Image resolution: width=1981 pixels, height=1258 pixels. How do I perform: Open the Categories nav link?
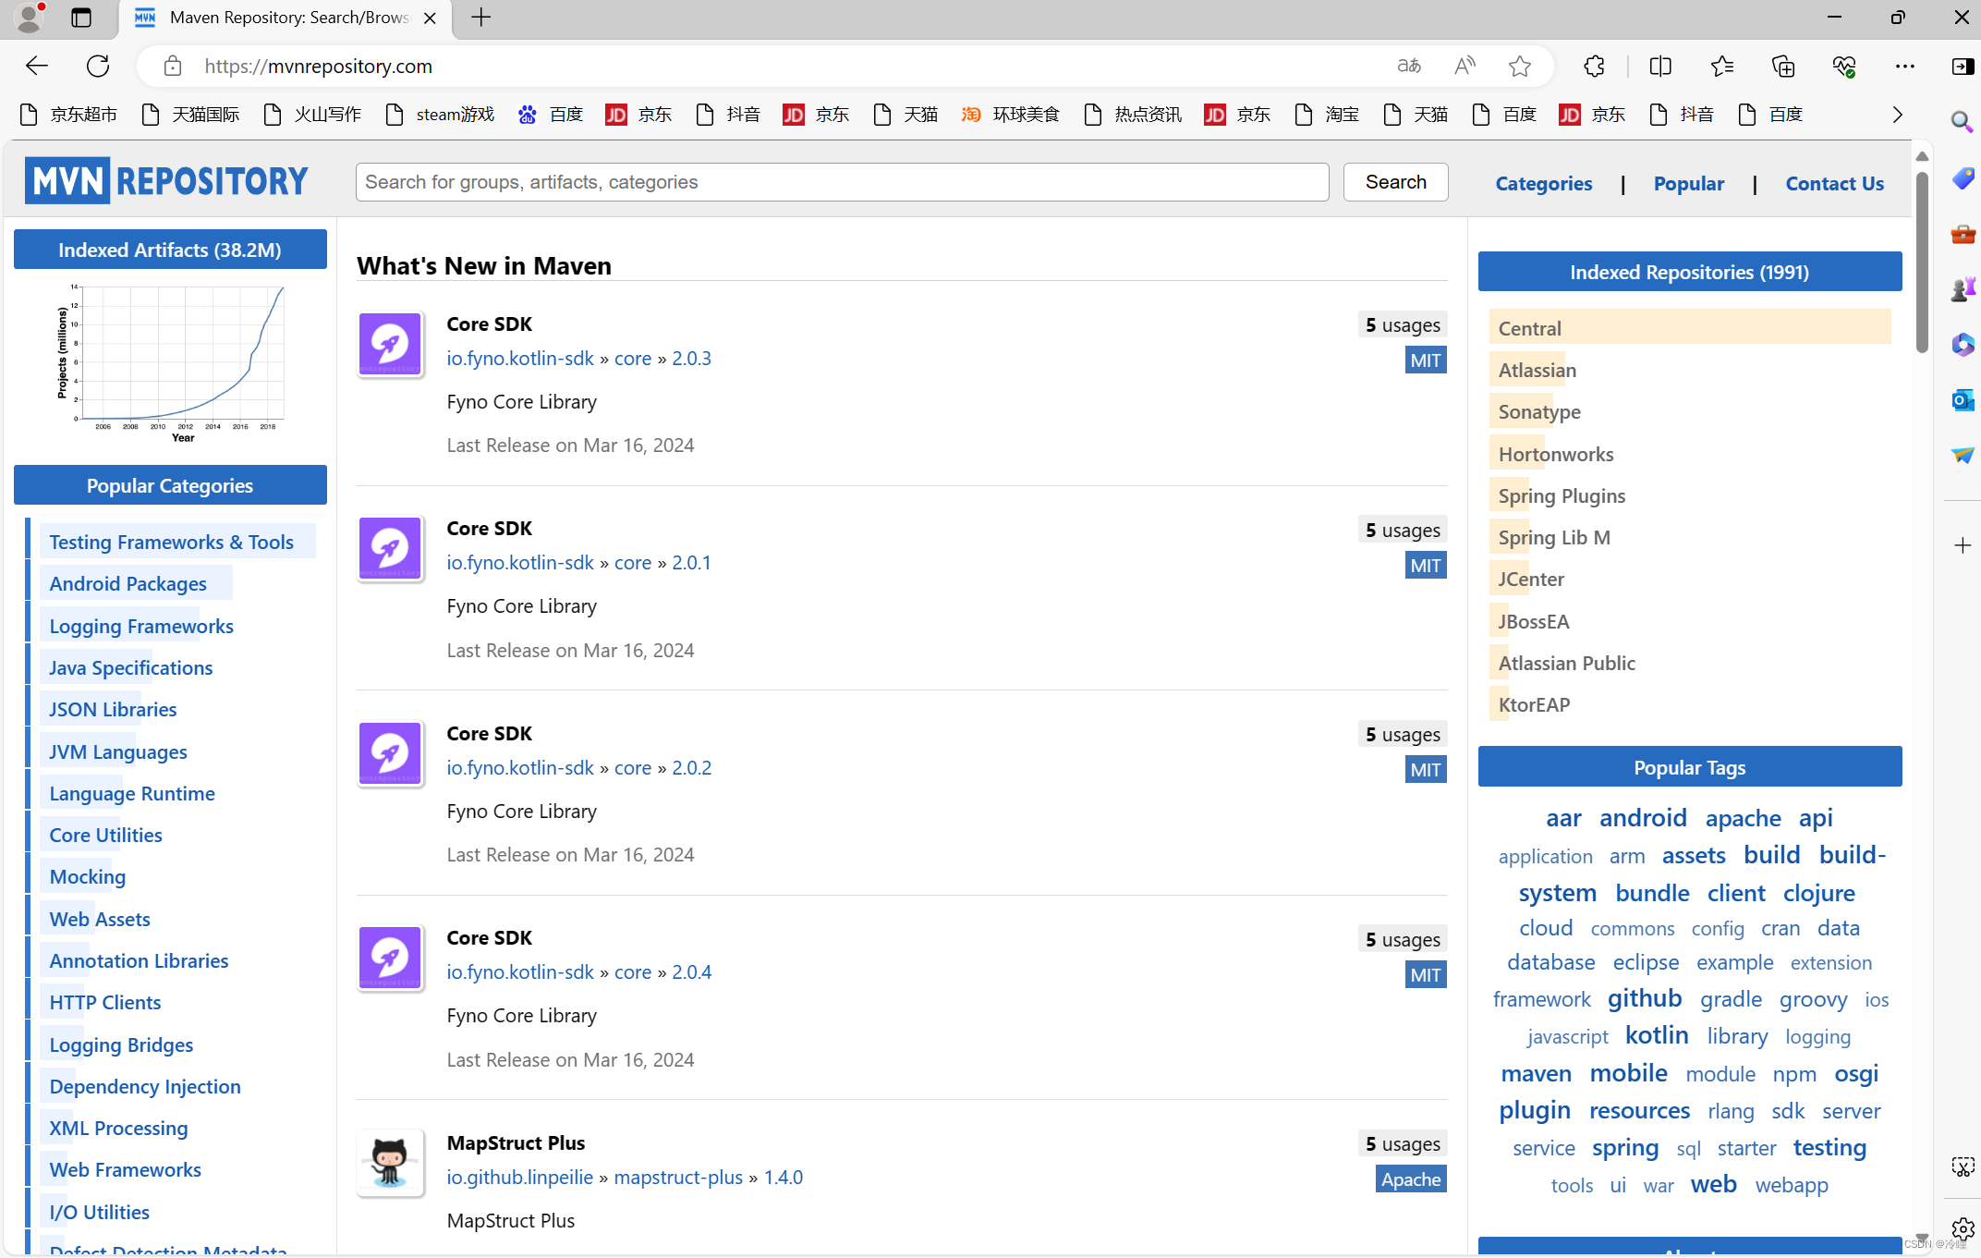click(x=1544, y=183)
